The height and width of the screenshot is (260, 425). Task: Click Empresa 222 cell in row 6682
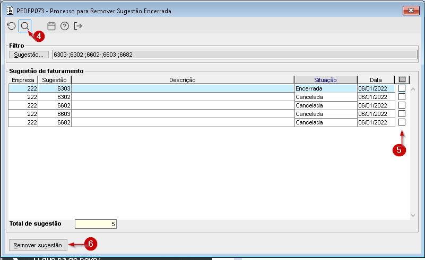[23, 122]
